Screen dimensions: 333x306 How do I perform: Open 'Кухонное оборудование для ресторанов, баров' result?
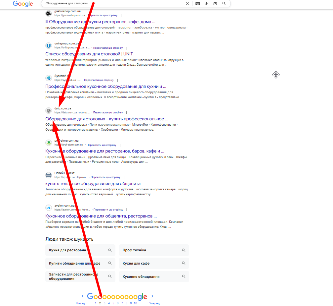coord(105,151)
